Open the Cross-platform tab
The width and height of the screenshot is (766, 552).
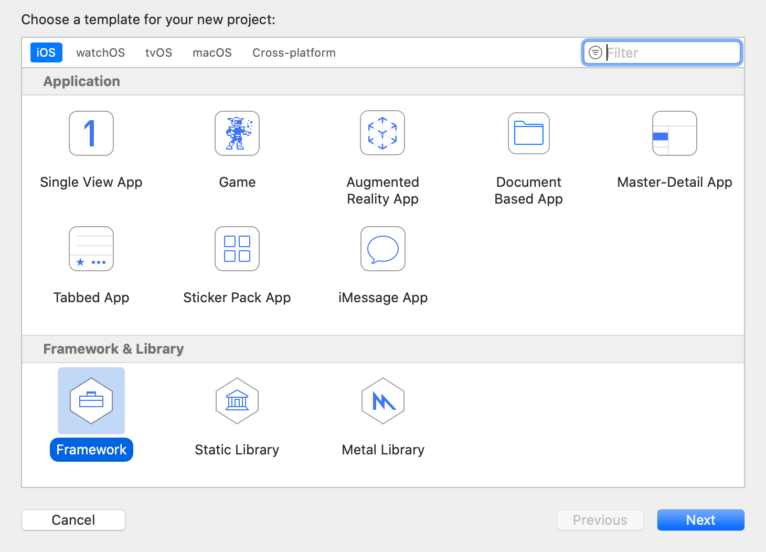[294, 52]
